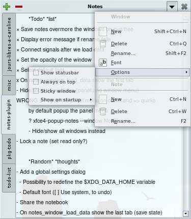Choose Delete window entry Ctrl+Q
The height and width of the screenshot is (219, 191).
[142, 44]
